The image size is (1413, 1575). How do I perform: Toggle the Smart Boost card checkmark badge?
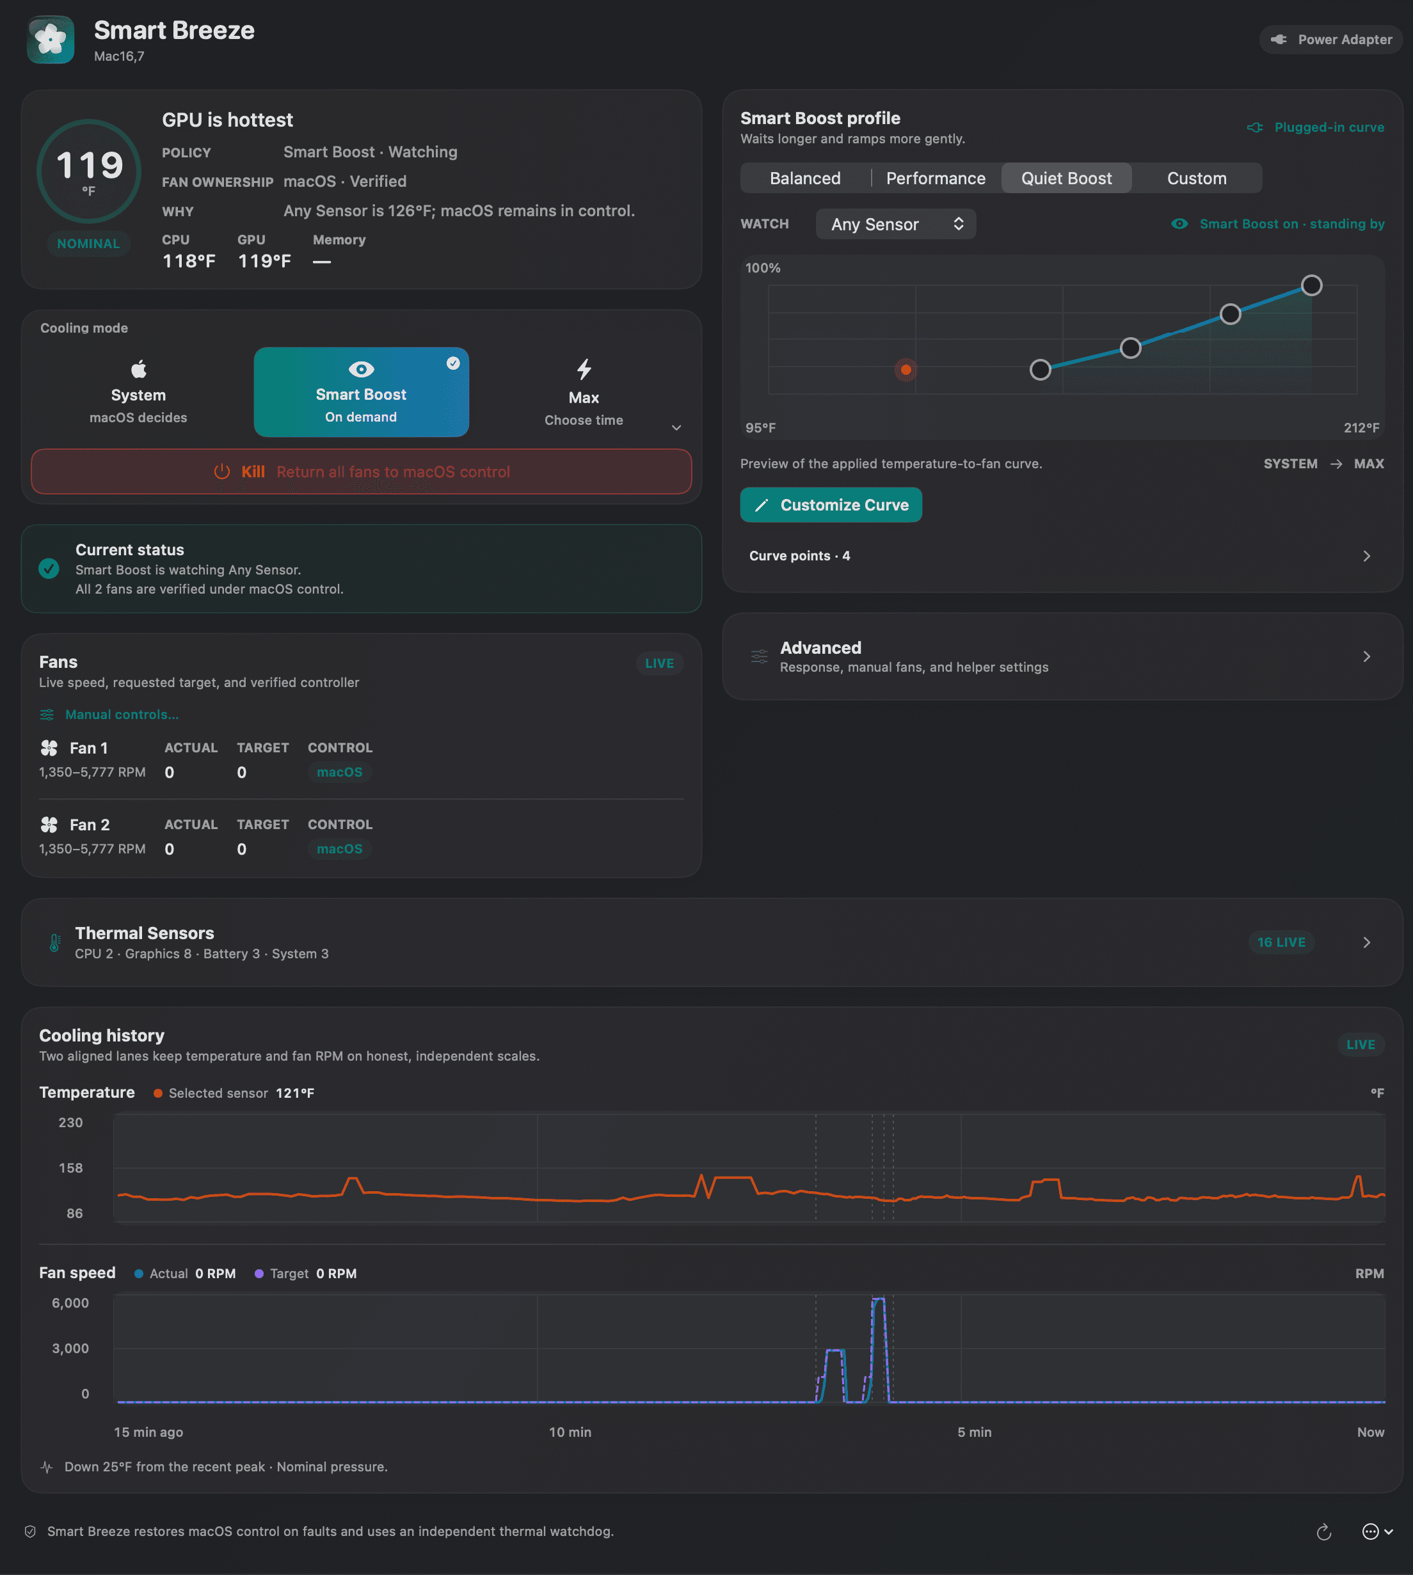coord(454,363)
